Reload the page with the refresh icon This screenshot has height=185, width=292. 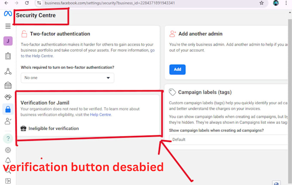tap(27, 3)
